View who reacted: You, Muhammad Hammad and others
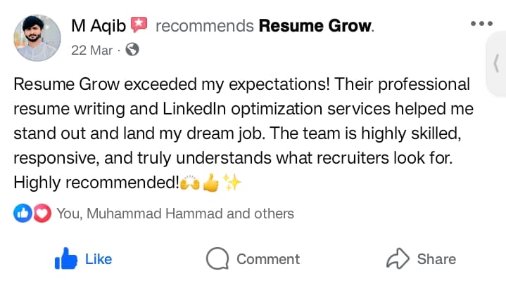The height and width of the screenshot is (283, 506). point(175,213)
